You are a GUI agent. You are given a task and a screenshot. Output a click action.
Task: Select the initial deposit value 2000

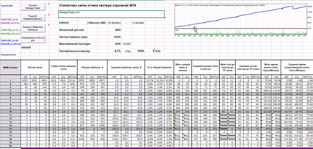pyautogui.click(x=118, y=30)
